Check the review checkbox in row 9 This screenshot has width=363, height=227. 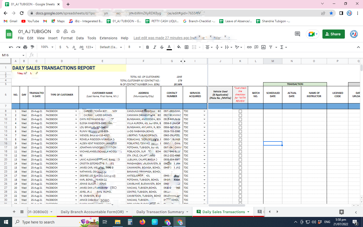[240, 115]
